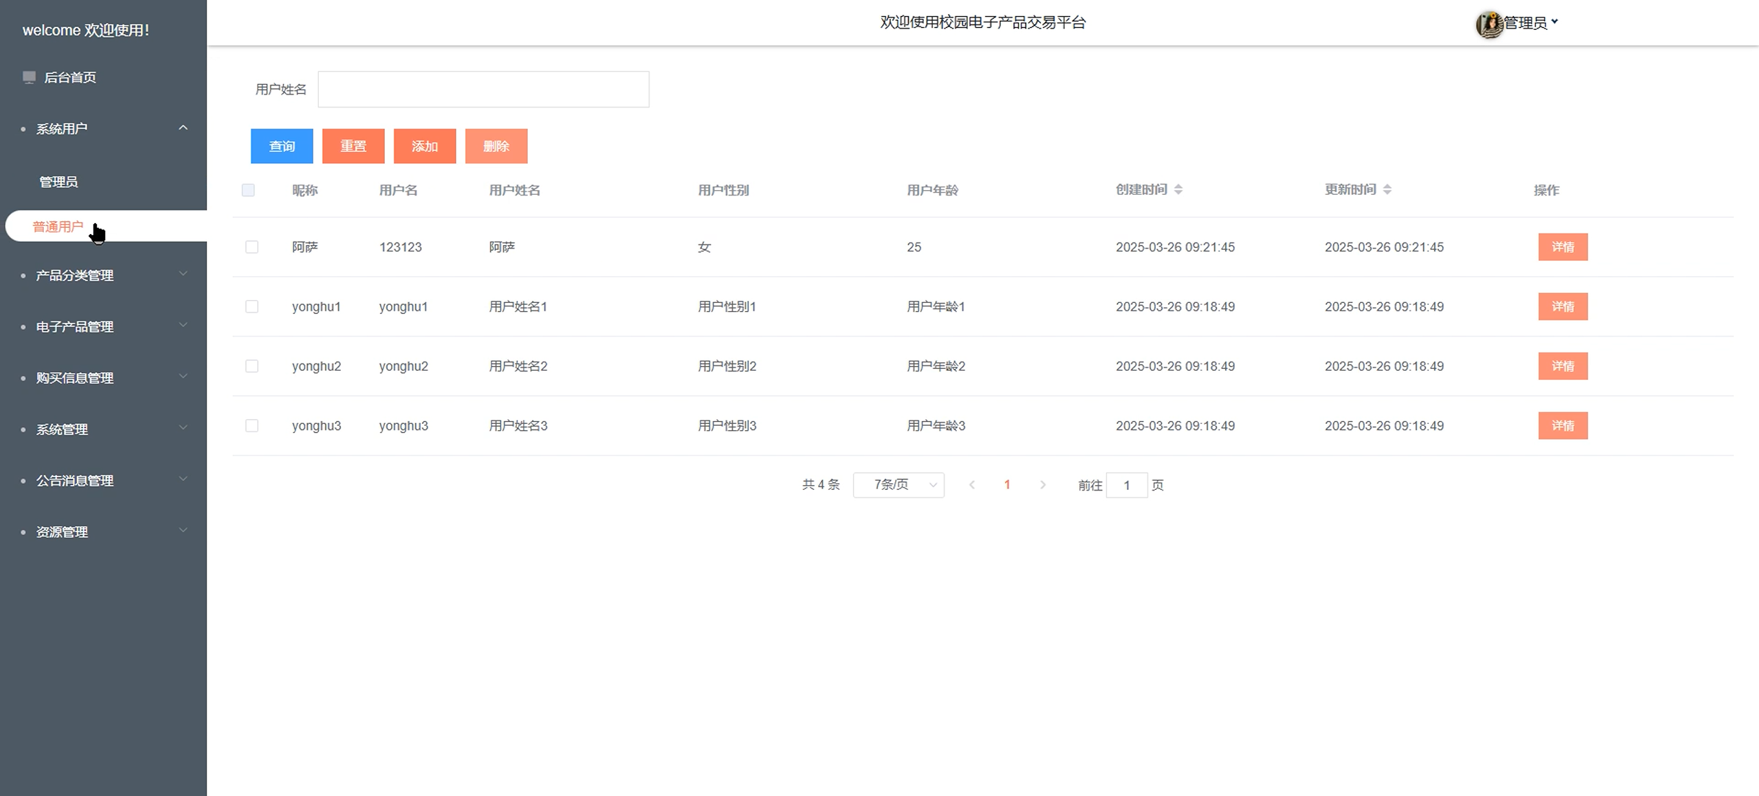Click the 添加 button
1759x796 pixels.
click(424, 146)
